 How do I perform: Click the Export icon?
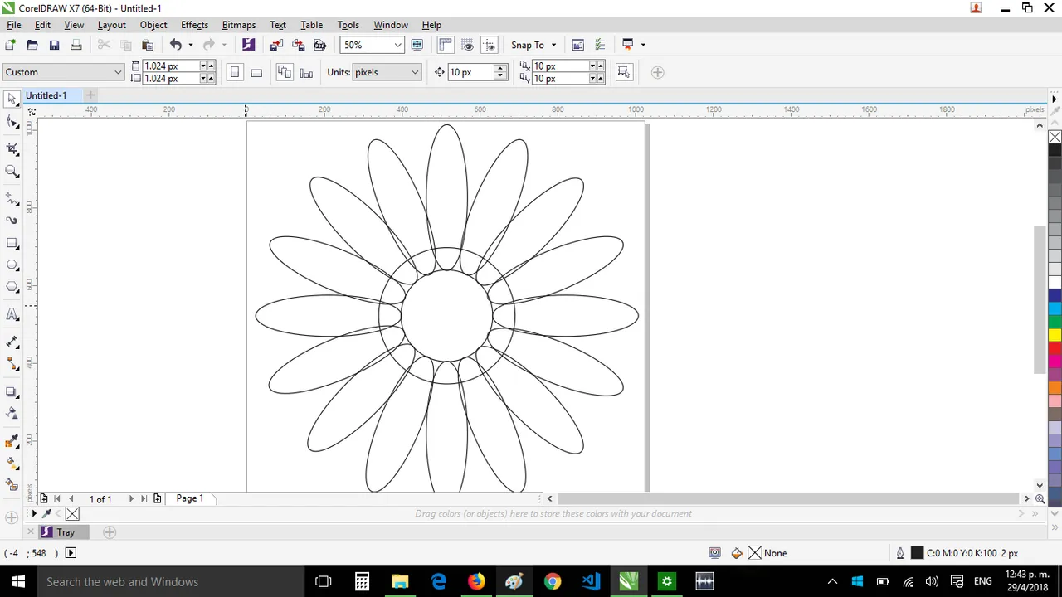298,45
